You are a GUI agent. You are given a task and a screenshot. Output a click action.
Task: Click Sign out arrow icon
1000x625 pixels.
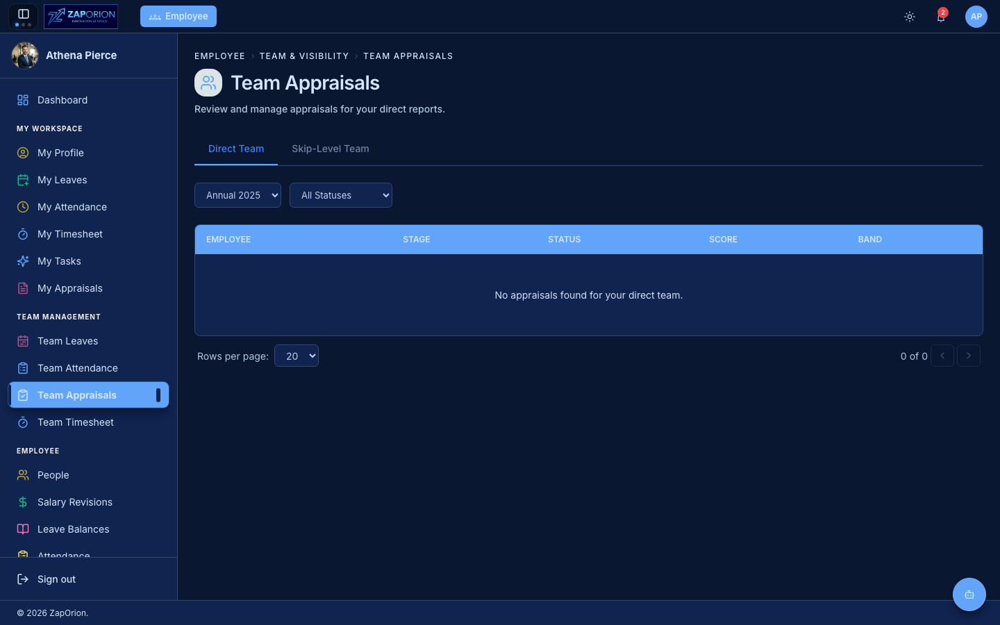point(23,579)
